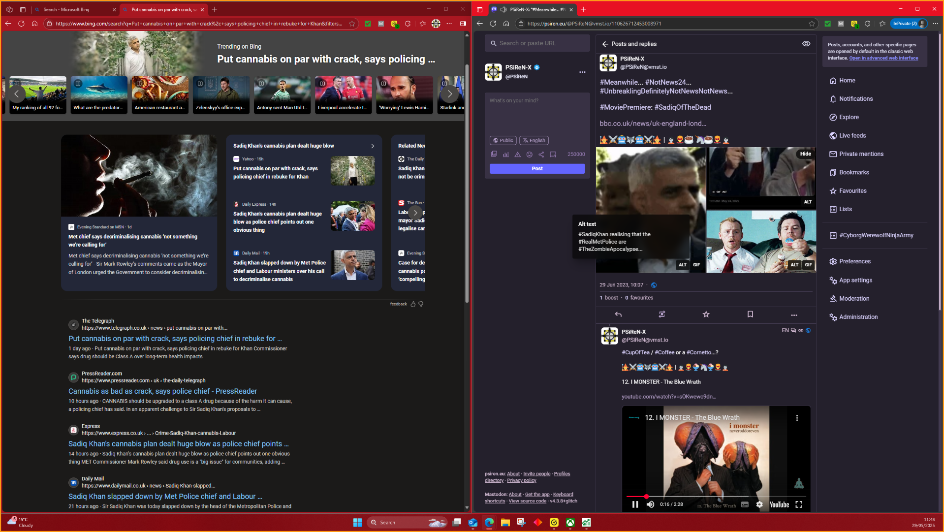The height and width of the screenshot is (532, 944).
Task: Toggle the federation setting icon in composer
Action: (541, 154)
